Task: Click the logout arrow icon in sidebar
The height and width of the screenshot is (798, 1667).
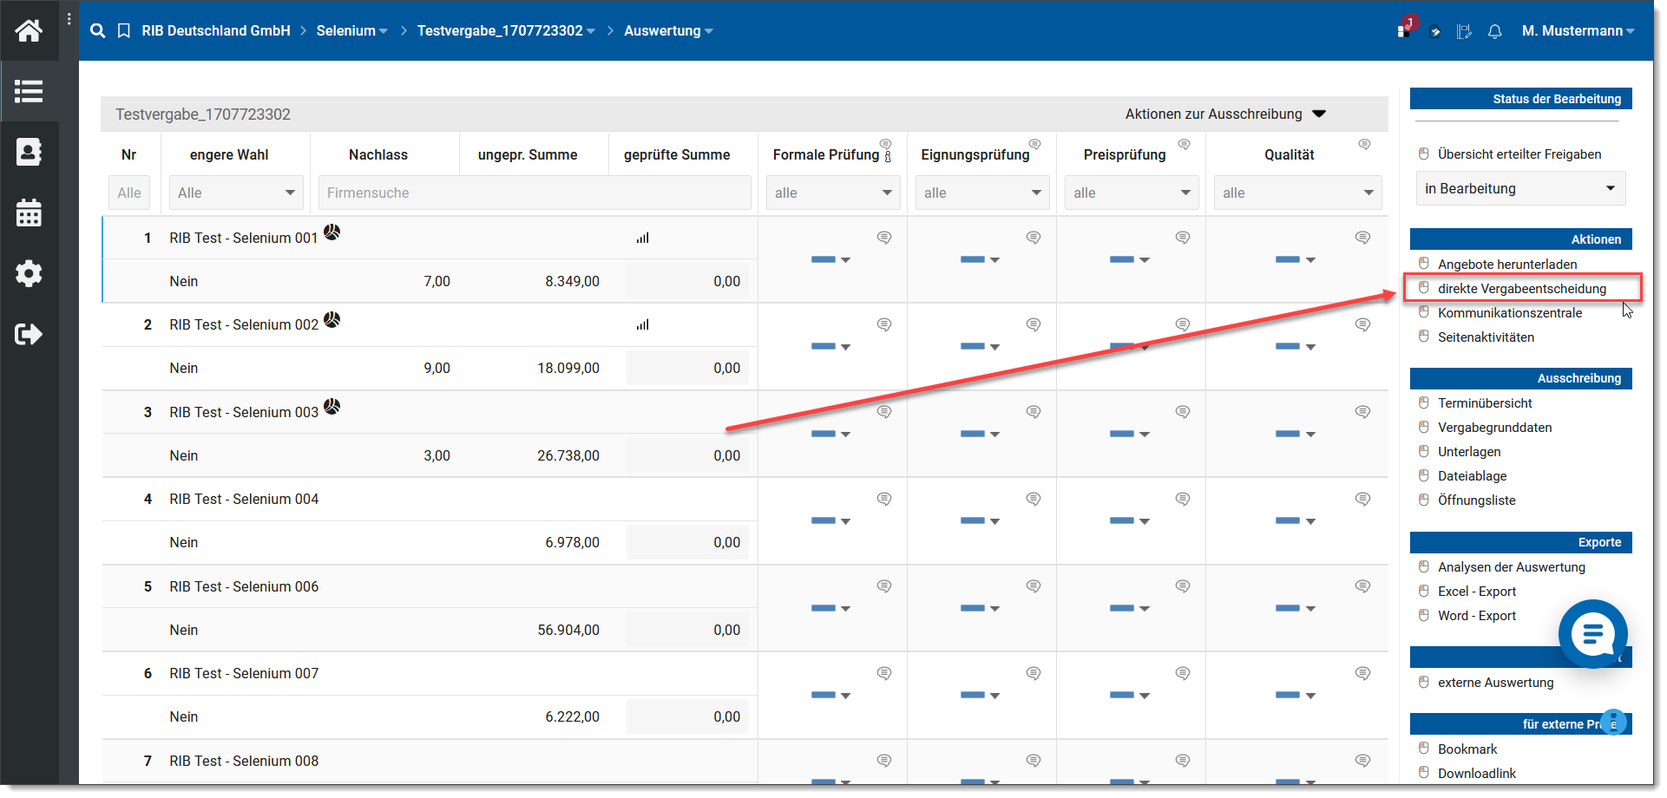Action: 29,334
